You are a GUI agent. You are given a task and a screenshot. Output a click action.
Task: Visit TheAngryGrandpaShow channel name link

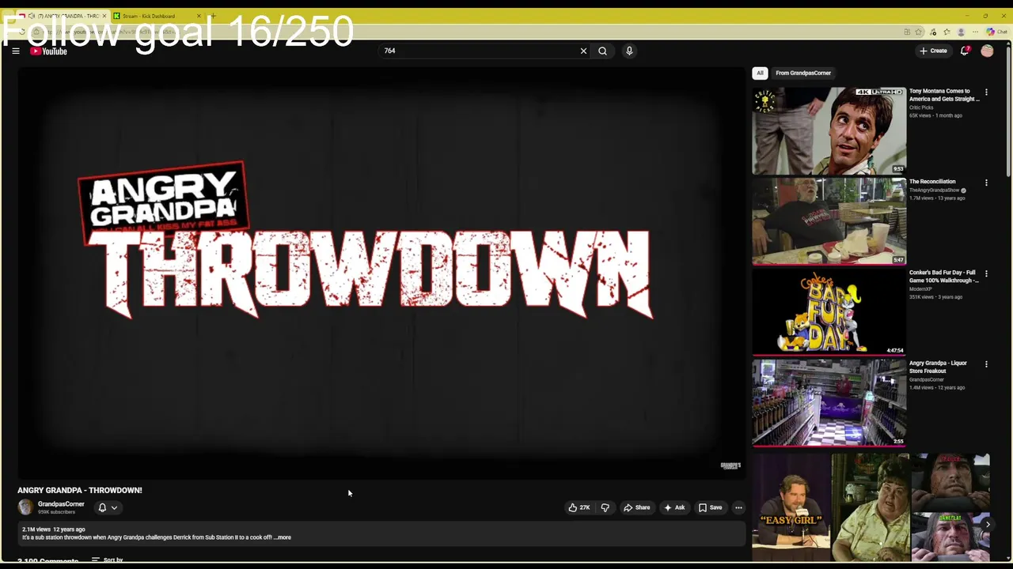click(x=934, y=190)
